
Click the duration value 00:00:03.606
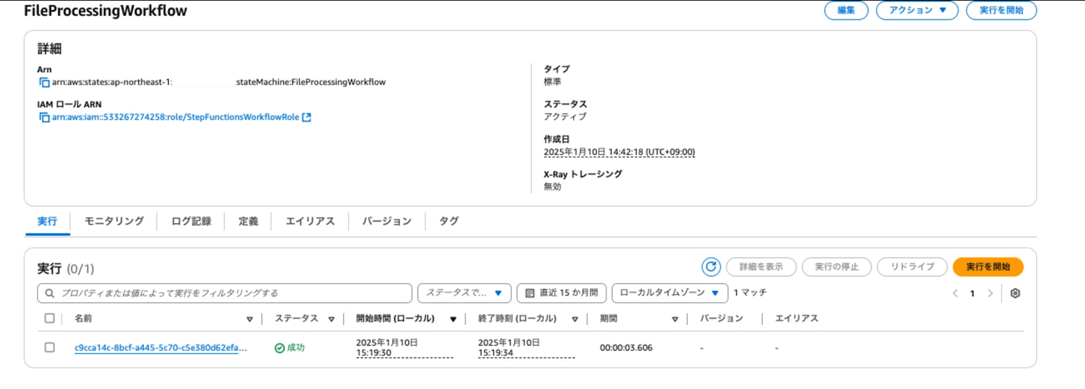click(626, 348)
